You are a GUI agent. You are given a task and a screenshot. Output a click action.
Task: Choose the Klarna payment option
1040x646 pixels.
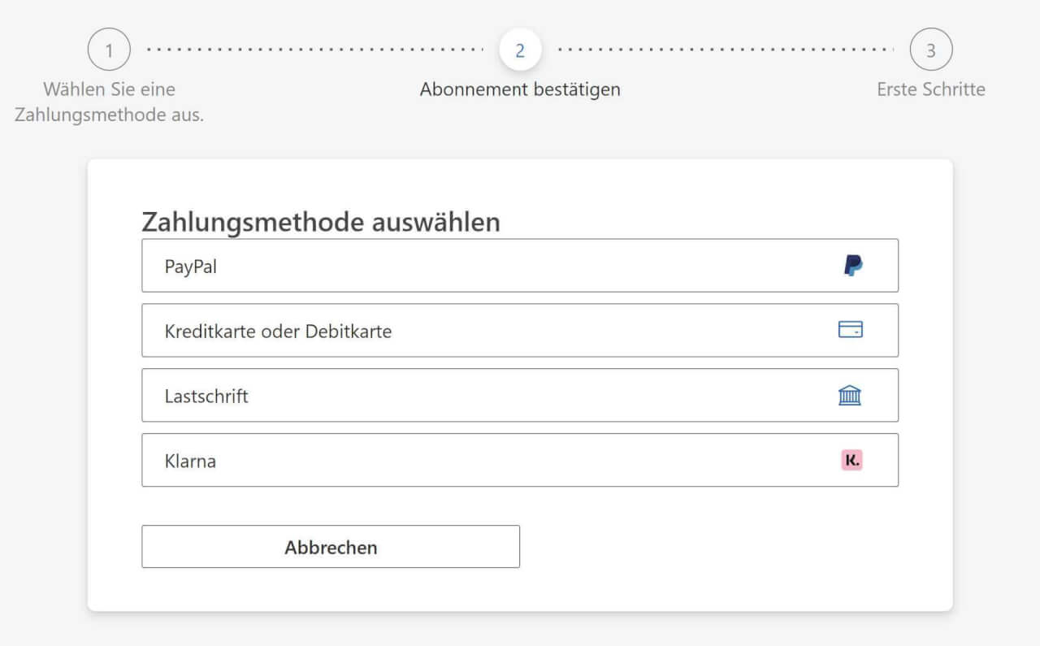tap(487, 461)
